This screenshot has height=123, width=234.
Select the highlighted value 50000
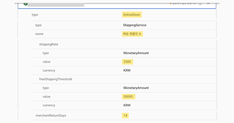(x=128, y=97)
